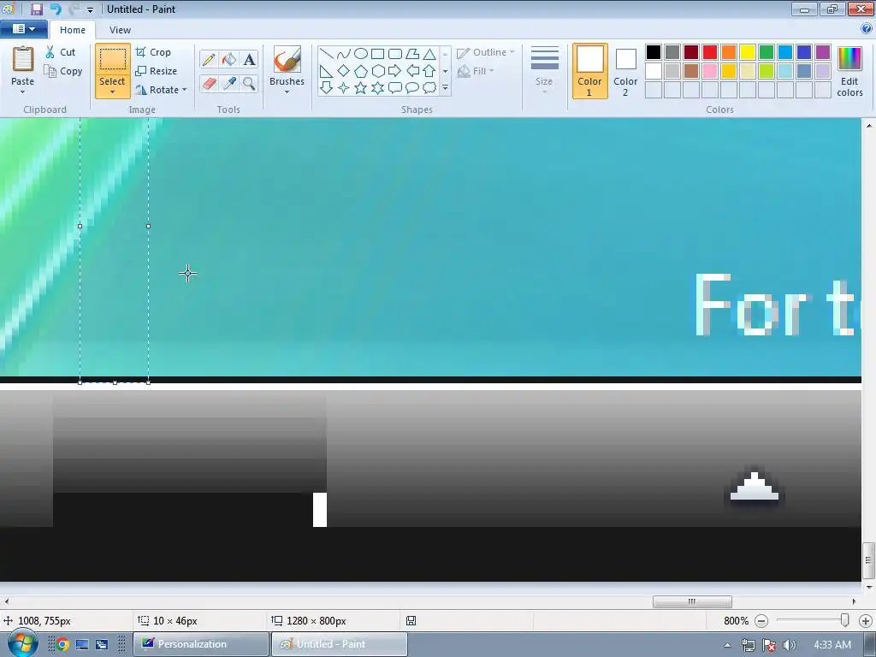This screenshot has width=876, height=657.
Task: Choose the Oval shape
Action: (x=361, y=54)
